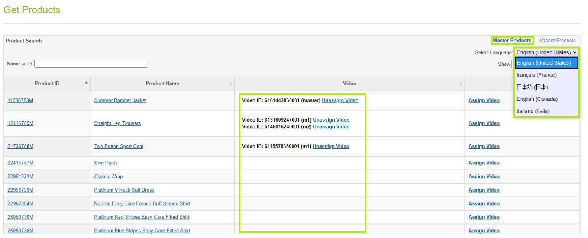The image size is (588, 238).
Task: Unassign video from Two Button Sport Coat
Action: (x=330, y=147)
